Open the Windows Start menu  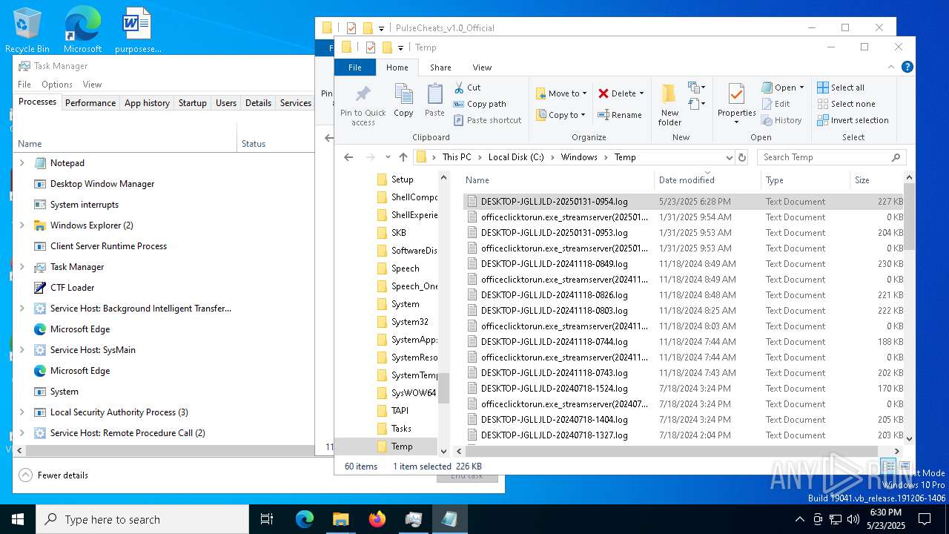tap(18, 519)
